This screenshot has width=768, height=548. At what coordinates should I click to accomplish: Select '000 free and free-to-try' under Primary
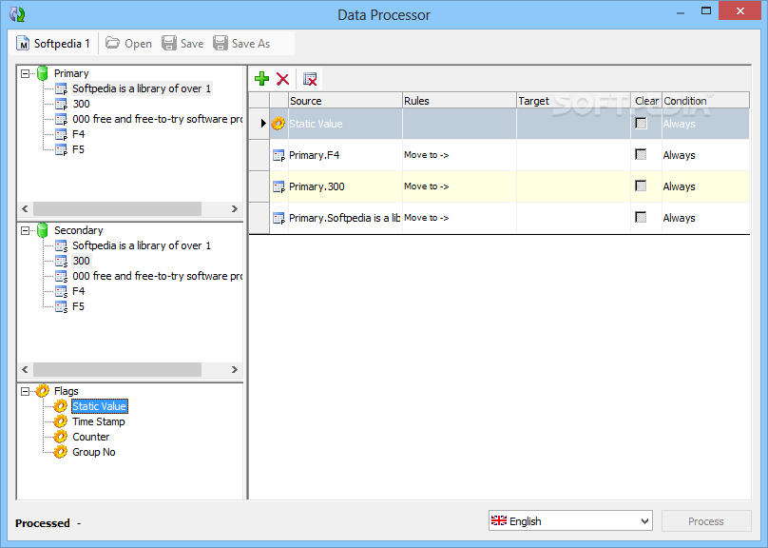157,119
